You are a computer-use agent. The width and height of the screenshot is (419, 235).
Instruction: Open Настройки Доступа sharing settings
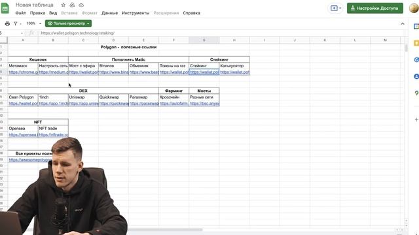[375, 8]
